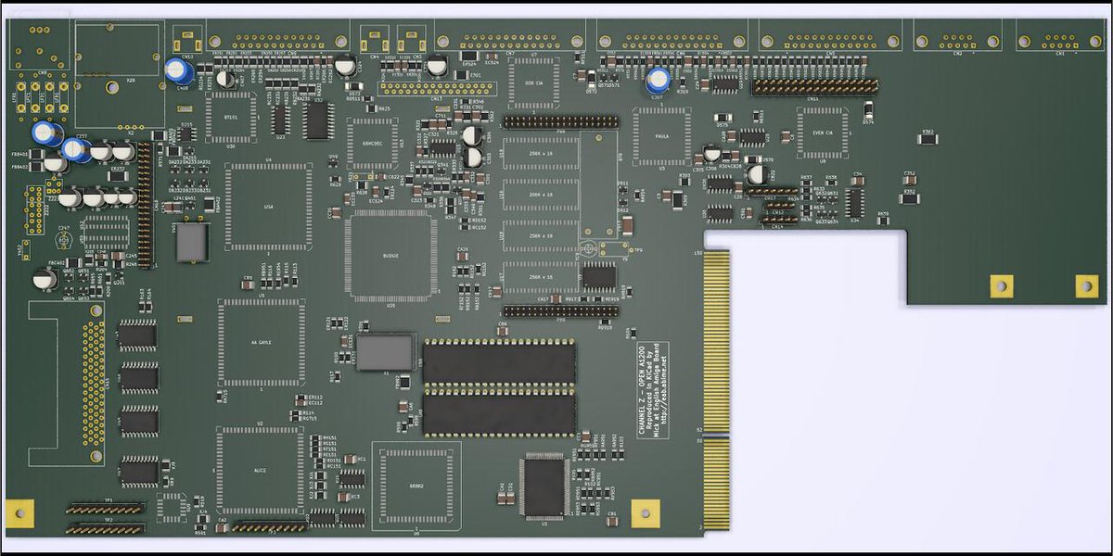The image size is (1113, 556).
Task: Click the ODD CIA chip footprint
Action: tap(535, 82)
